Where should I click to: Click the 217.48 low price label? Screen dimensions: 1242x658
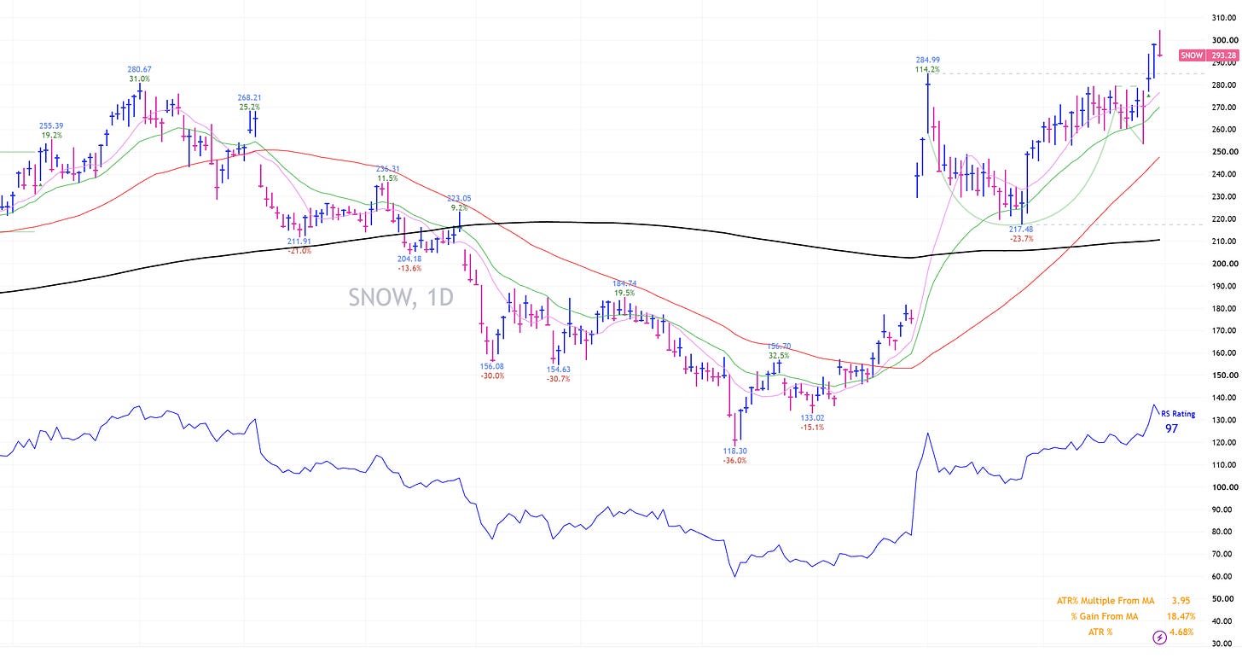click(x=1020, y=229)
